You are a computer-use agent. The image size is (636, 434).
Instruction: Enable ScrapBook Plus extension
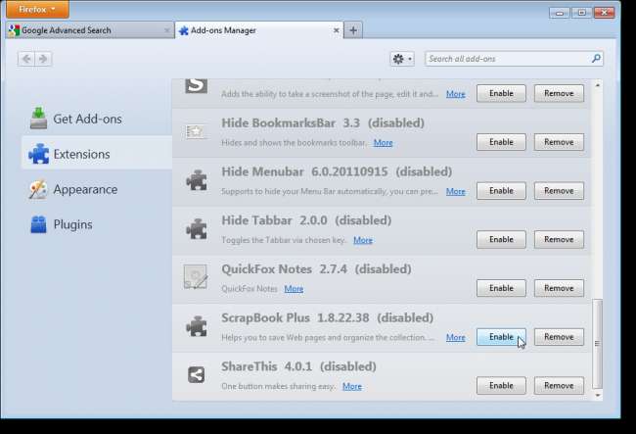pos(501,337)
